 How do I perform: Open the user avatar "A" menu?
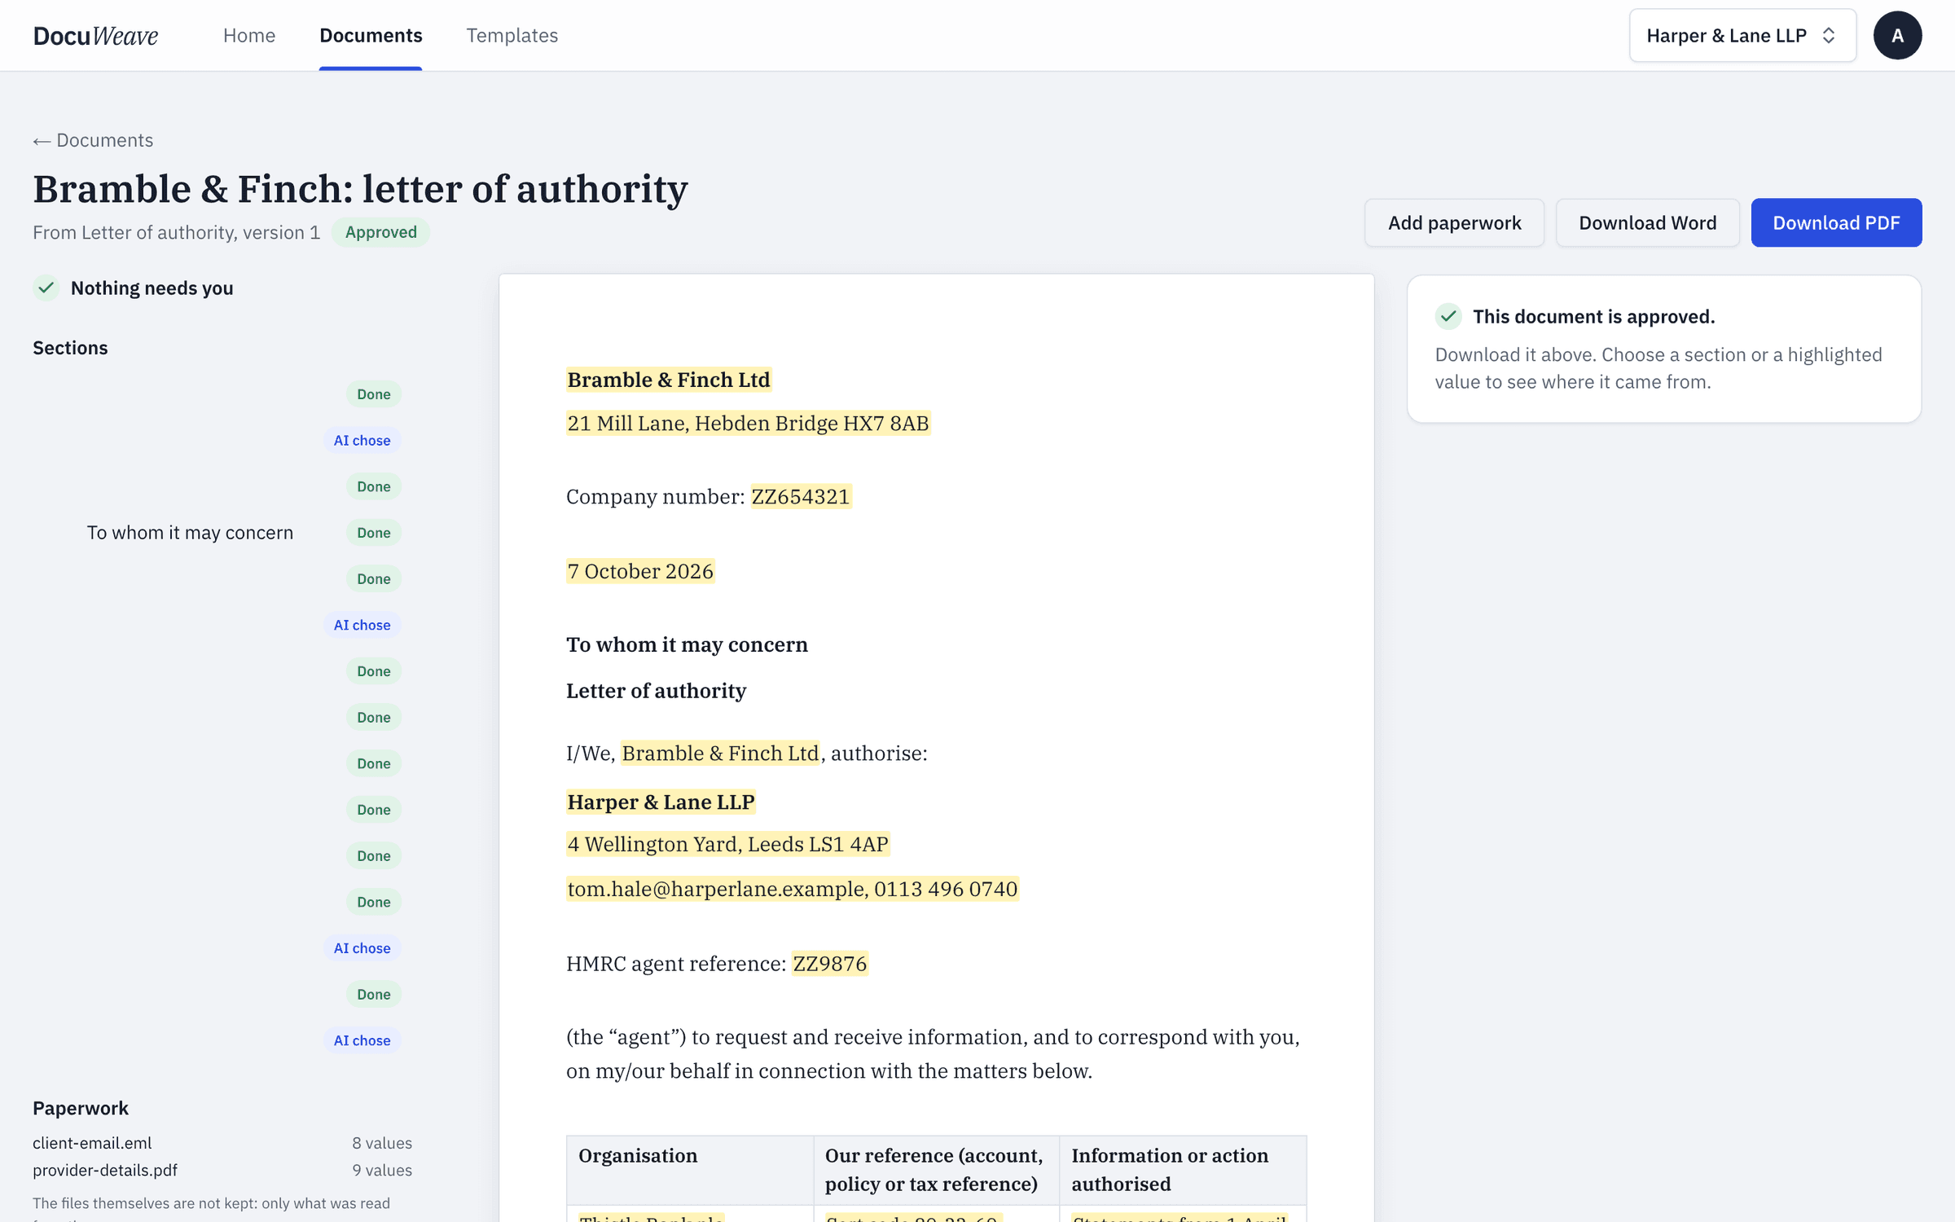click(x=1897, y=35)
